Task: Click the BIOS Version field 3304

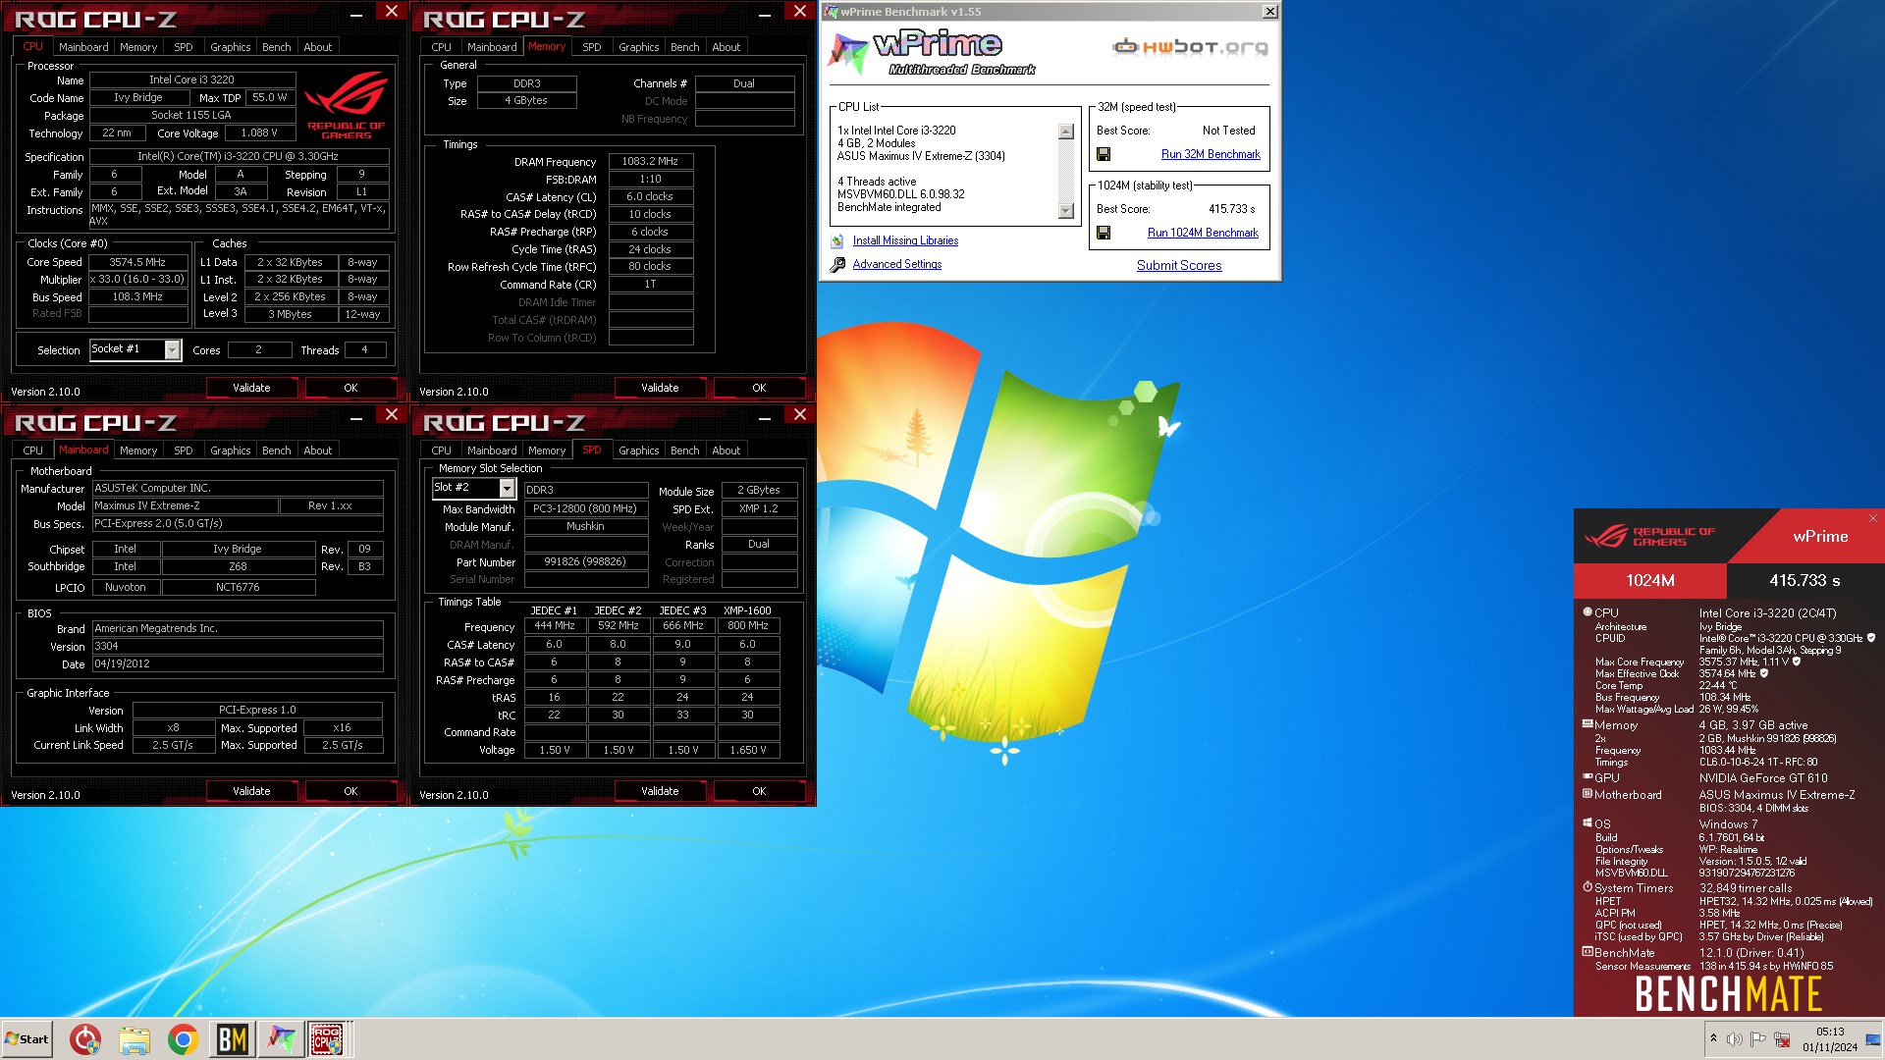Action: [238, 646]
